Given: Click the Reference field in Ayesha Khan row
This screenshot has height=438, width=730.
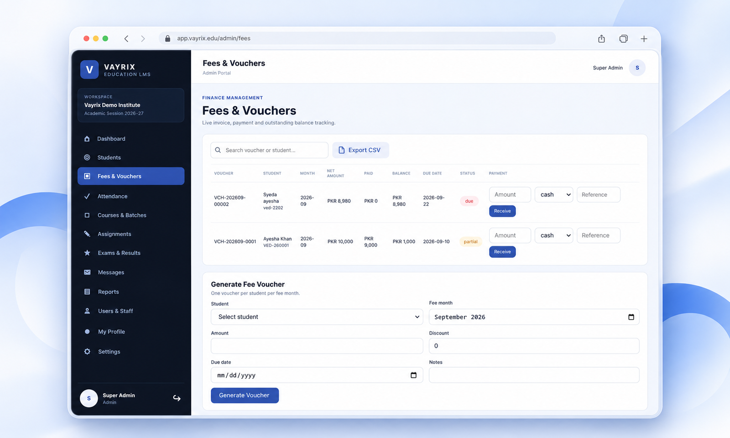Looking at the screenshot, I should (599, 235).
